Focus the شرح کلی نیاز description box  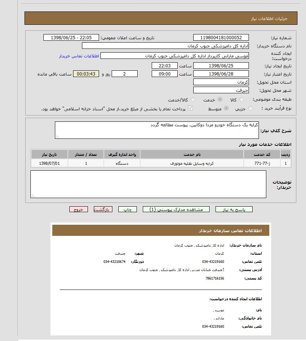[x=157, y=130]
